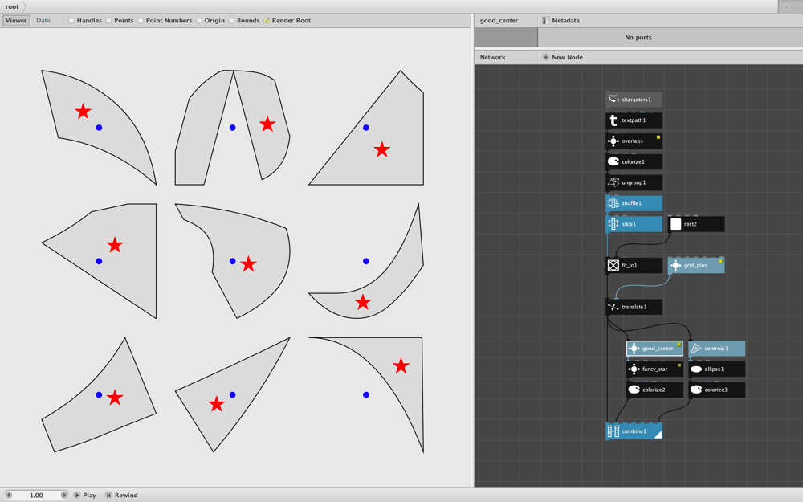Select the fancy_star node icon
This screenshot has width=803, height=502.
(634, 369)
